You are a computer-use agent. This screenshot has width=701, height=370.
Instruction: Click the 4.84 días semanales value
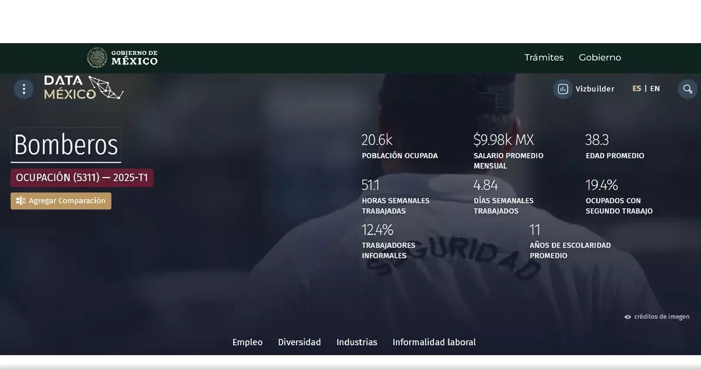coord(485,185)
